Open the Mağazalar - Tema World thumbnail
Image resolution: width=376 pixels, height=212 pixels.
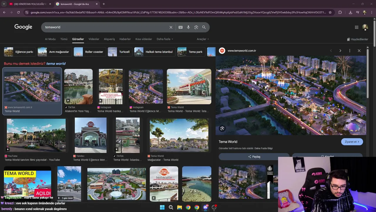[x=179, y=135]
